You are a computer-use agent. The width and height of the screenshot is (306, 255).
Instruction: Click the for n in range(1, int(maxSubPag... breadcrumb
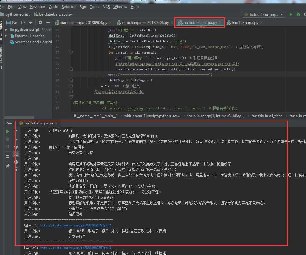[x=216, y=116]
